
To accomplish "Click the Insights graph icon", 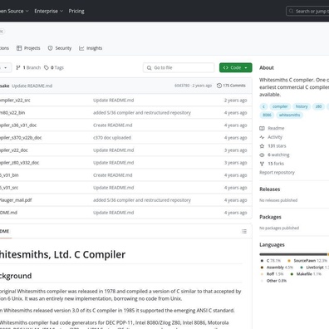I will pos(81,48).
